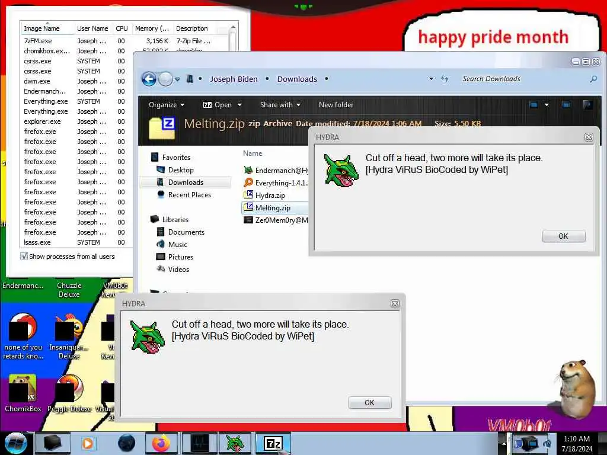Close the upper HYDRA dialog
The height and width of the screenshot is (455, 607).
tap(589, 137)
